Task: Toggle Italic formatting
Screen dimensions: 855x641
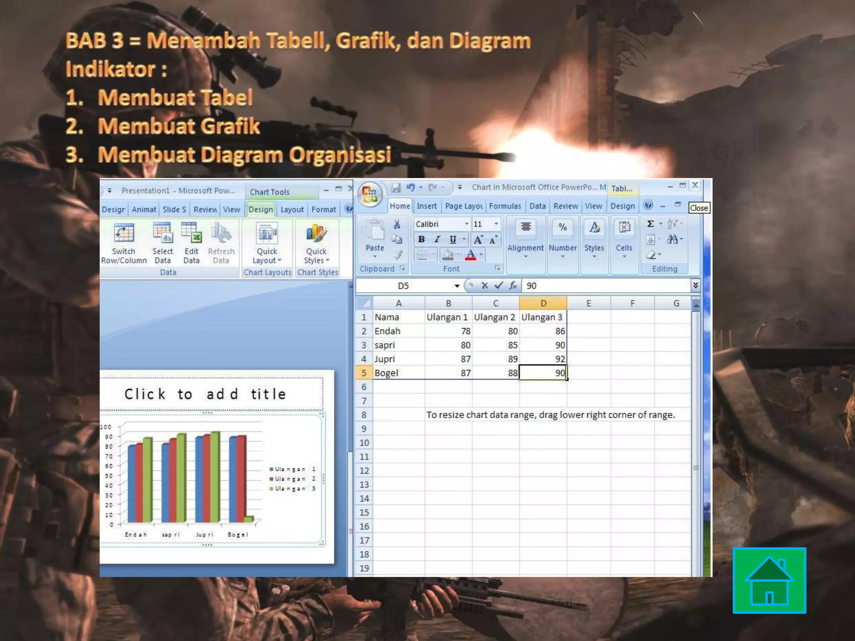Action: point(437,240)
